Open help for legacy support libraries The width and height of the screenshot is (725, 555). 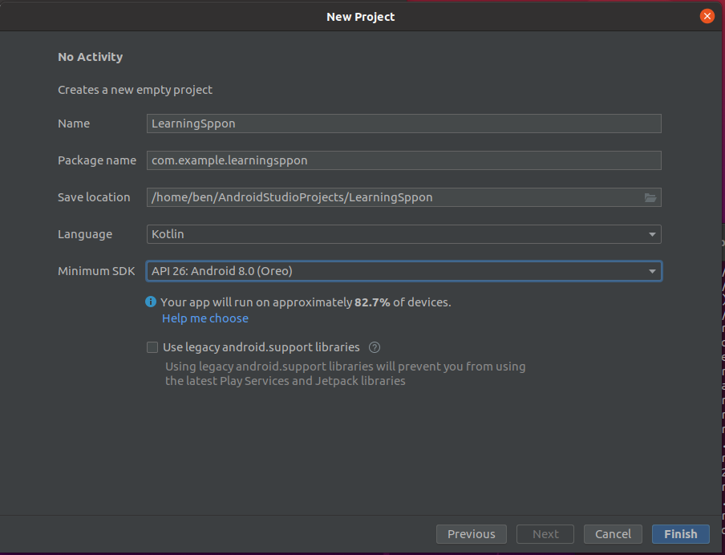click(375, 347)
